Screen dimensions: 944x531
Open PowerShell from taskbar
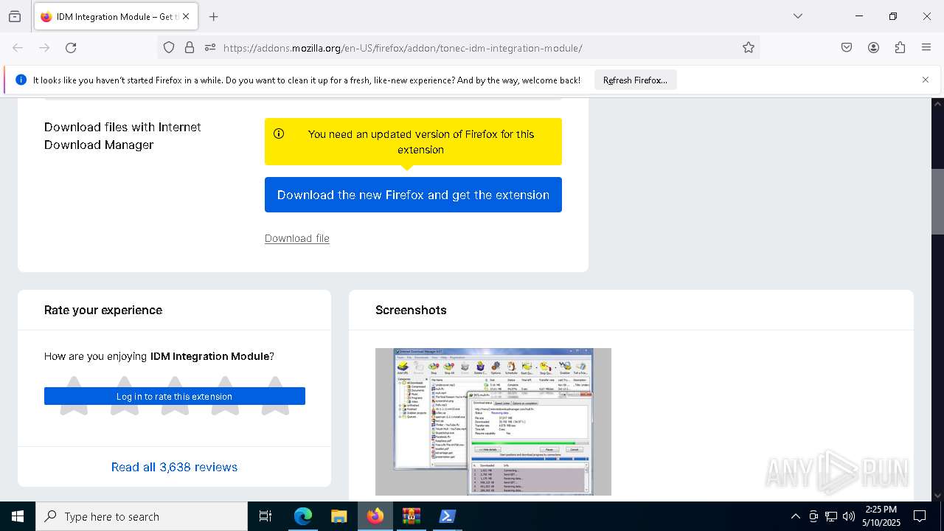point(447,516)
